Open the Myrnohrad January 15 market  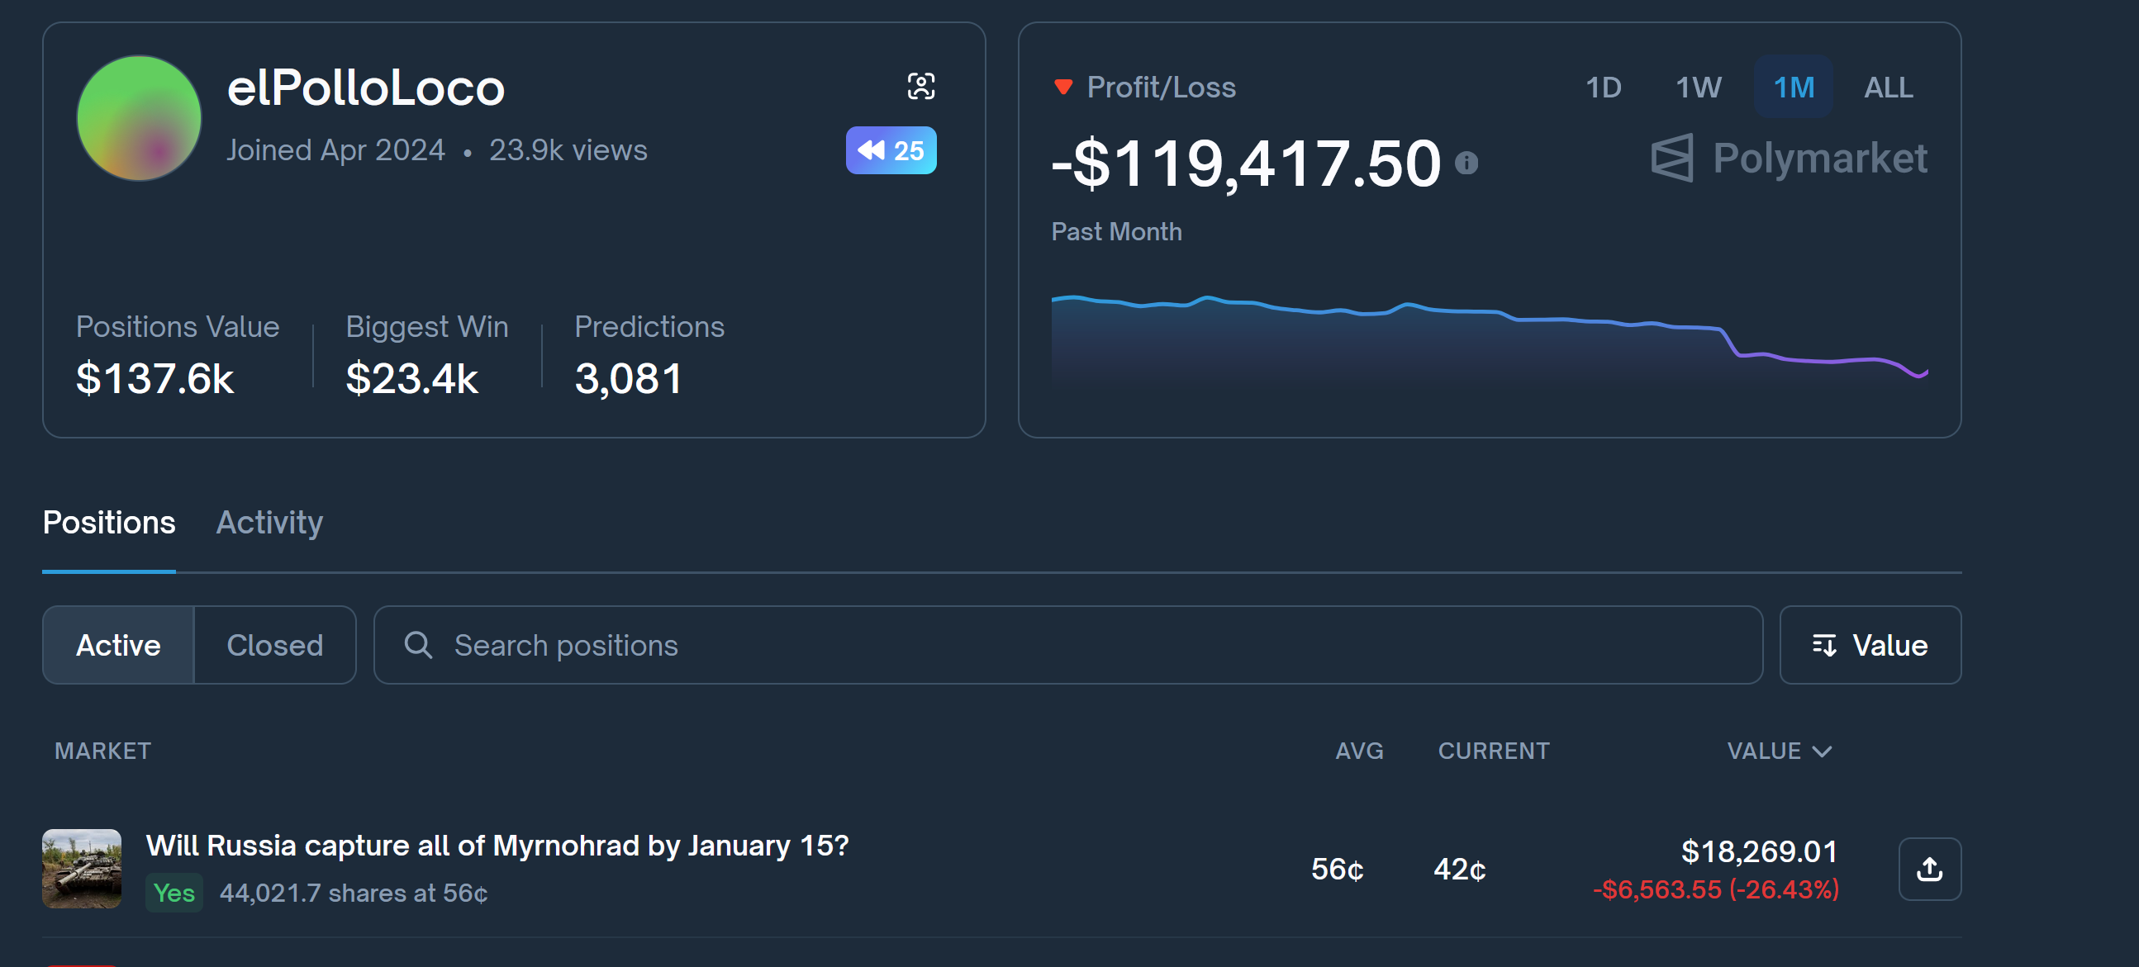[497, 845]
